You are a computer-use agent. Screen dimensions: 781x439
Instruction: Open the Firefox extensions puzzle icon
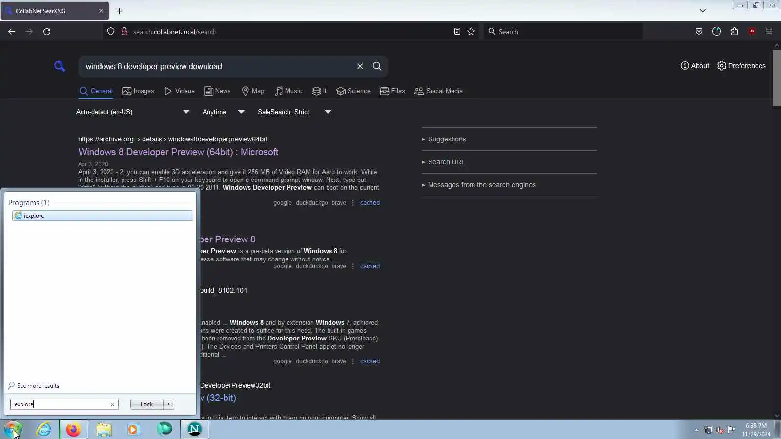[734, 32]
